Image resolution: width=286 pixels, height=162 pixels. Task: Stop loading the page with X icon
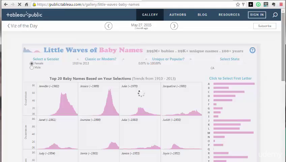coord(20,4)
